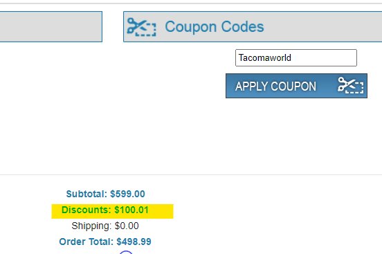Click empty area of Coupon Codes header bar

tap(322, 26)
